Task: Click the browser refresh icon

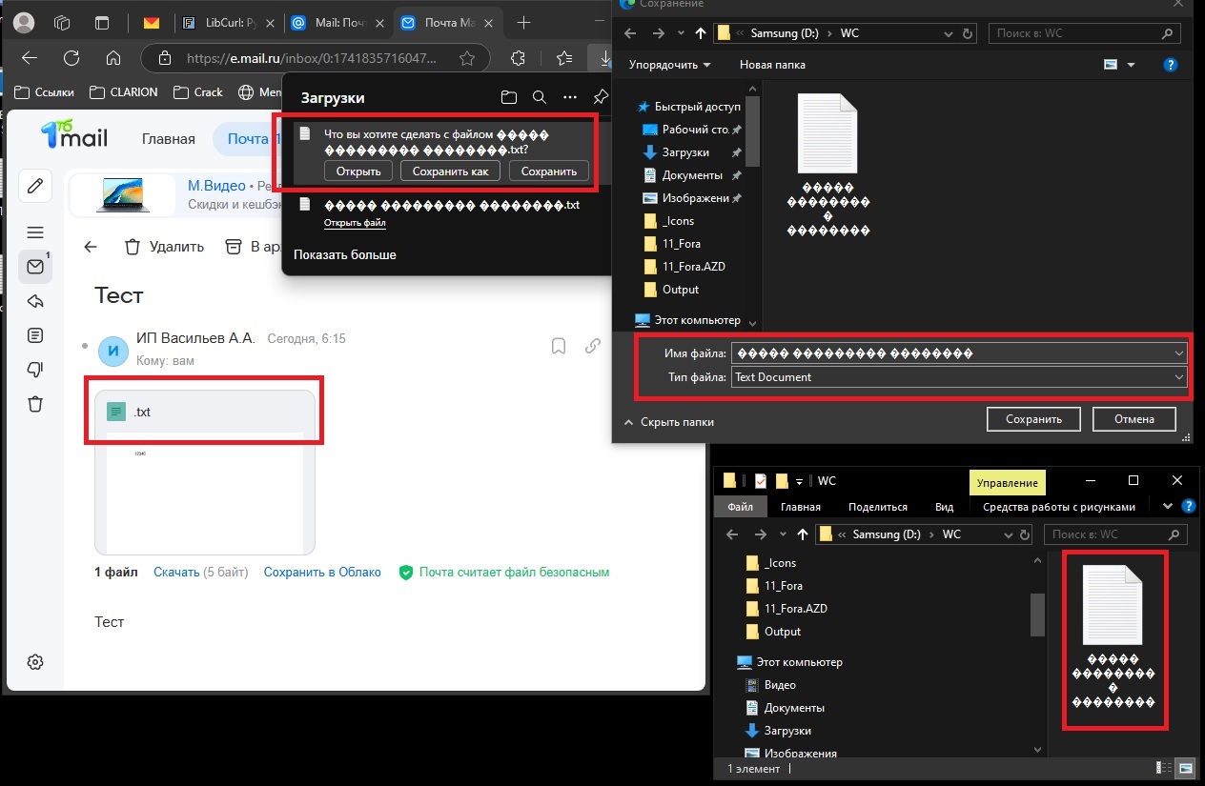Action: click(x=71, y=58)
